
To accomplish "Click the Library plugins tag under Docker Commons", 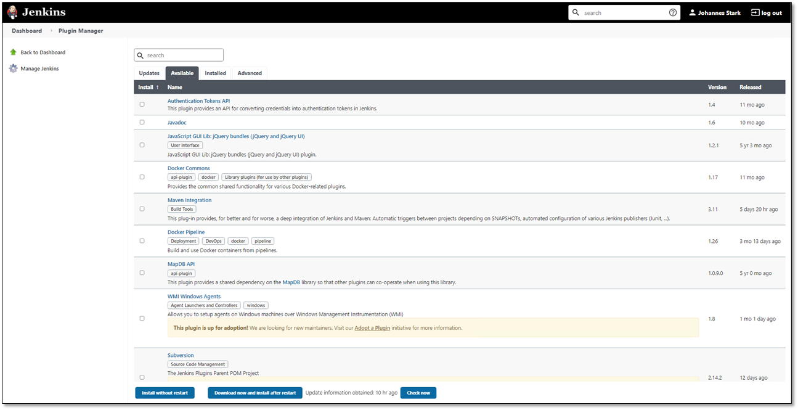I will click(x=266, y=177).
